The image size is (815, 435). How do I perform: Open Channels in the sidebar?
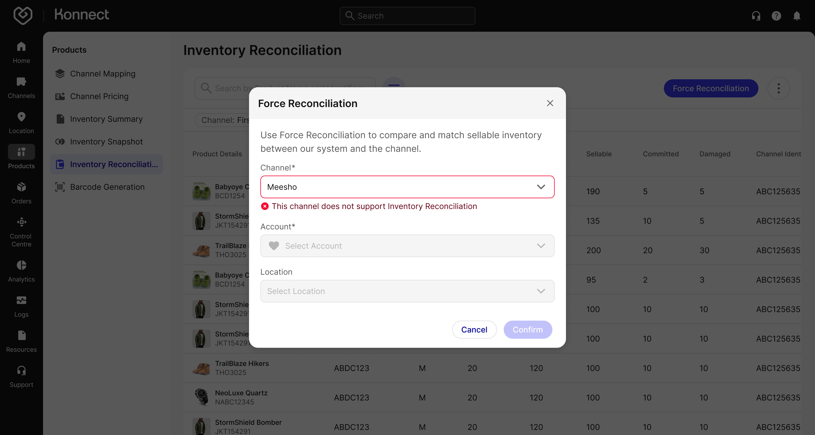[x=21, y=88]
